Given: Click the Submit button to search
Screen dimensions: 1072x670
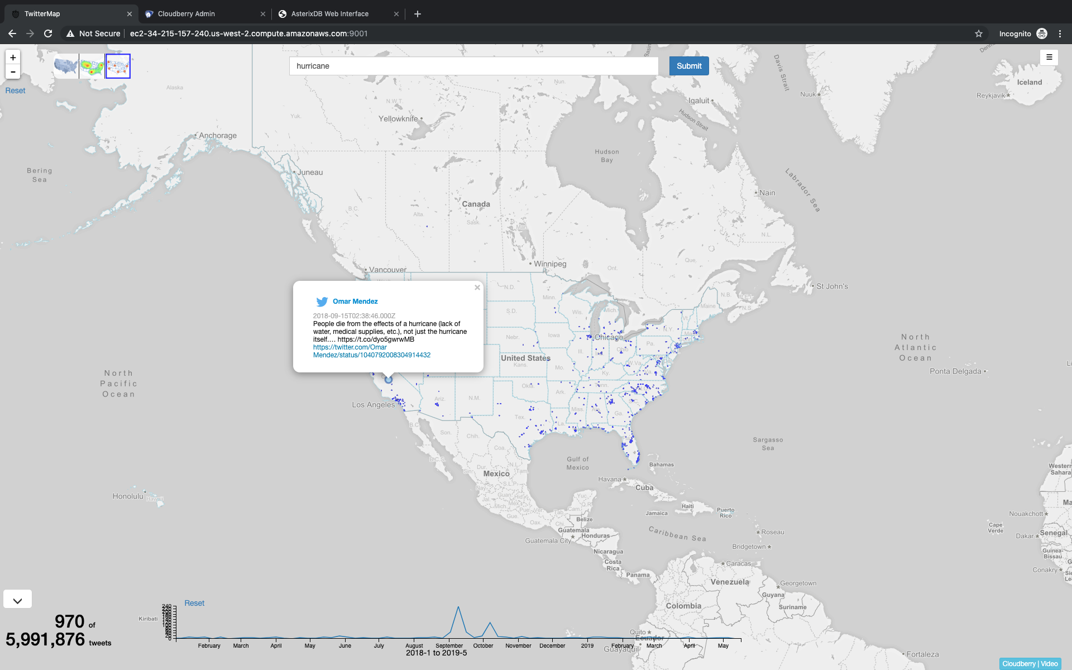Looking at the screenshot, I should [x=688, y=66].
